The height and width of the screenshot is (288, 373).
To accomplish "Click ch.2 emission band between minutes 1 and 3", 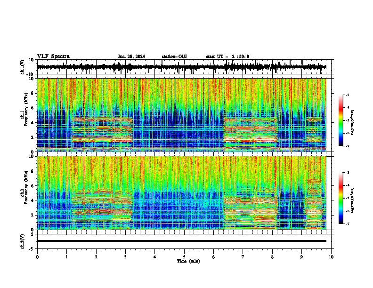I will [102, 205].
